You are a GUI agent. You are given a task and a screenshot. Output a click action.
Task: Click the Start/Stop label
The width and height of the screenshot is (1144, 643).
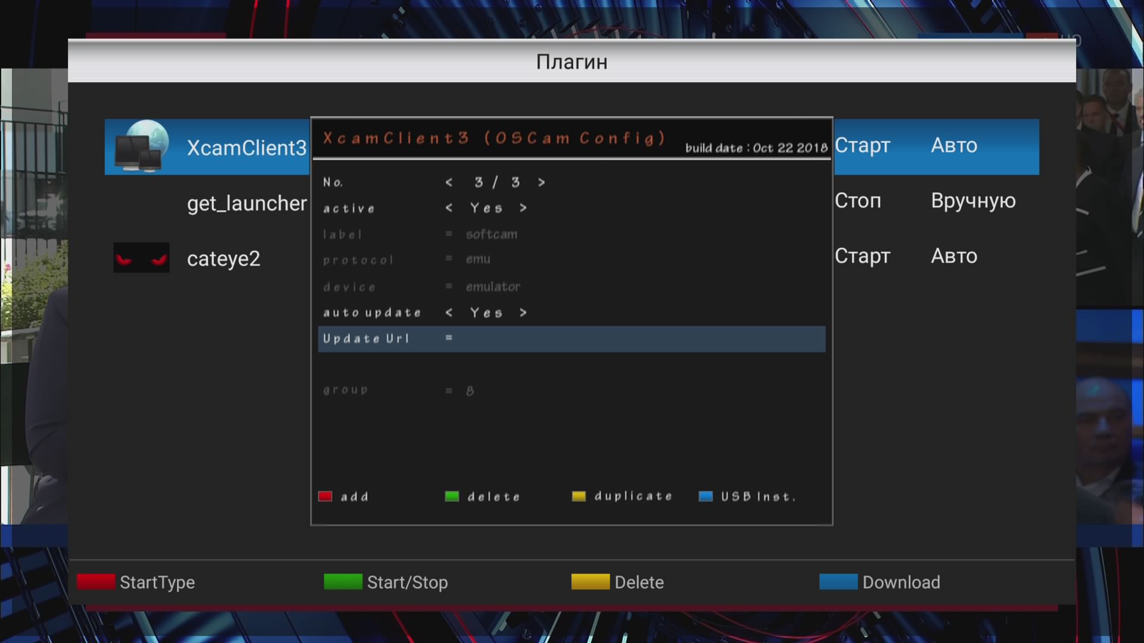408,582
